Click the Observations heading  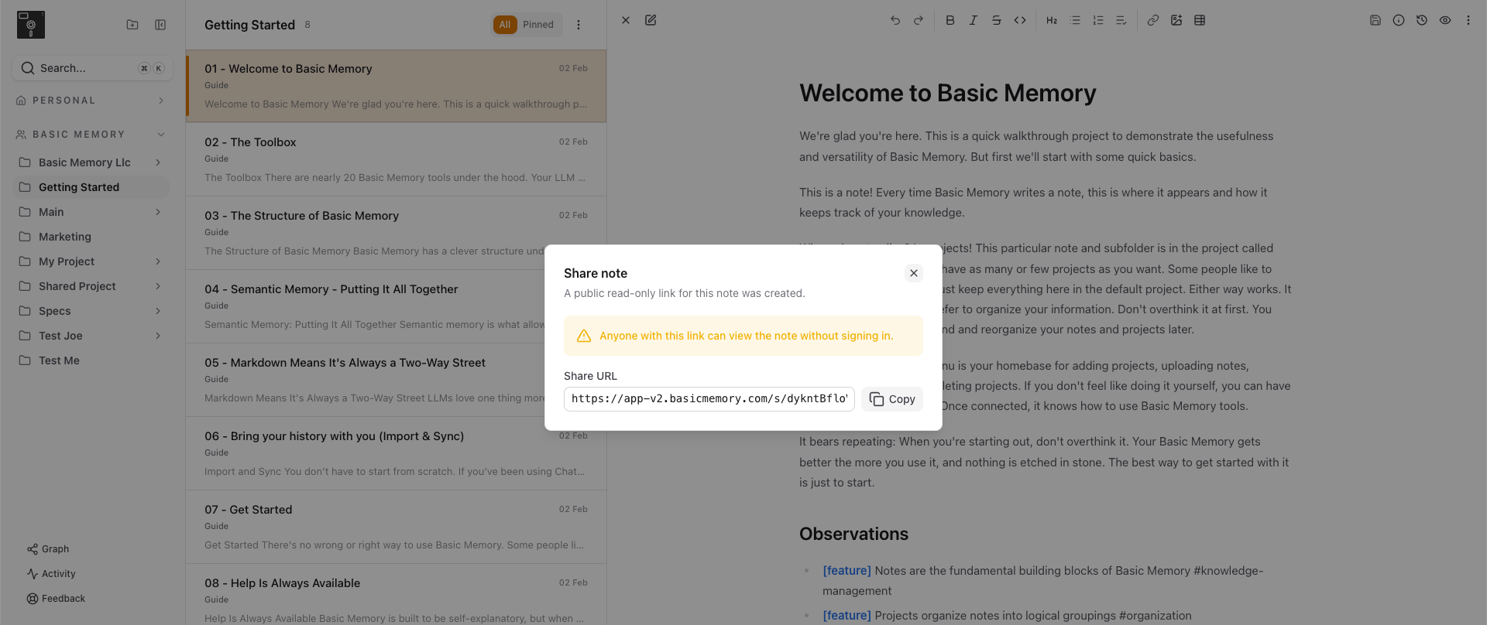pyautogui.click(x=853, y=534)
